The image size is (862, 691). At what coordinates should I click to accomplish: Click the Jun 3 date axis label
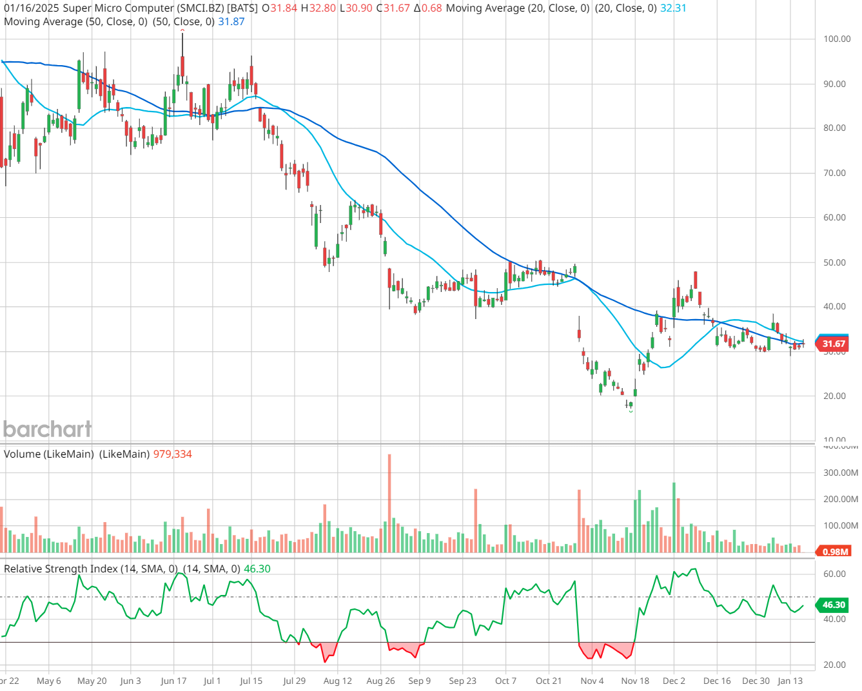tap(130, 681)
